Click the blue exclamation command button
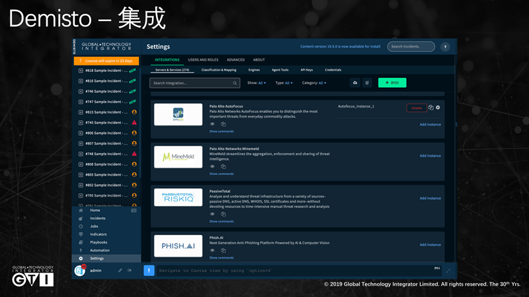This screenshot has height=297, width=529. pos(149,271)
